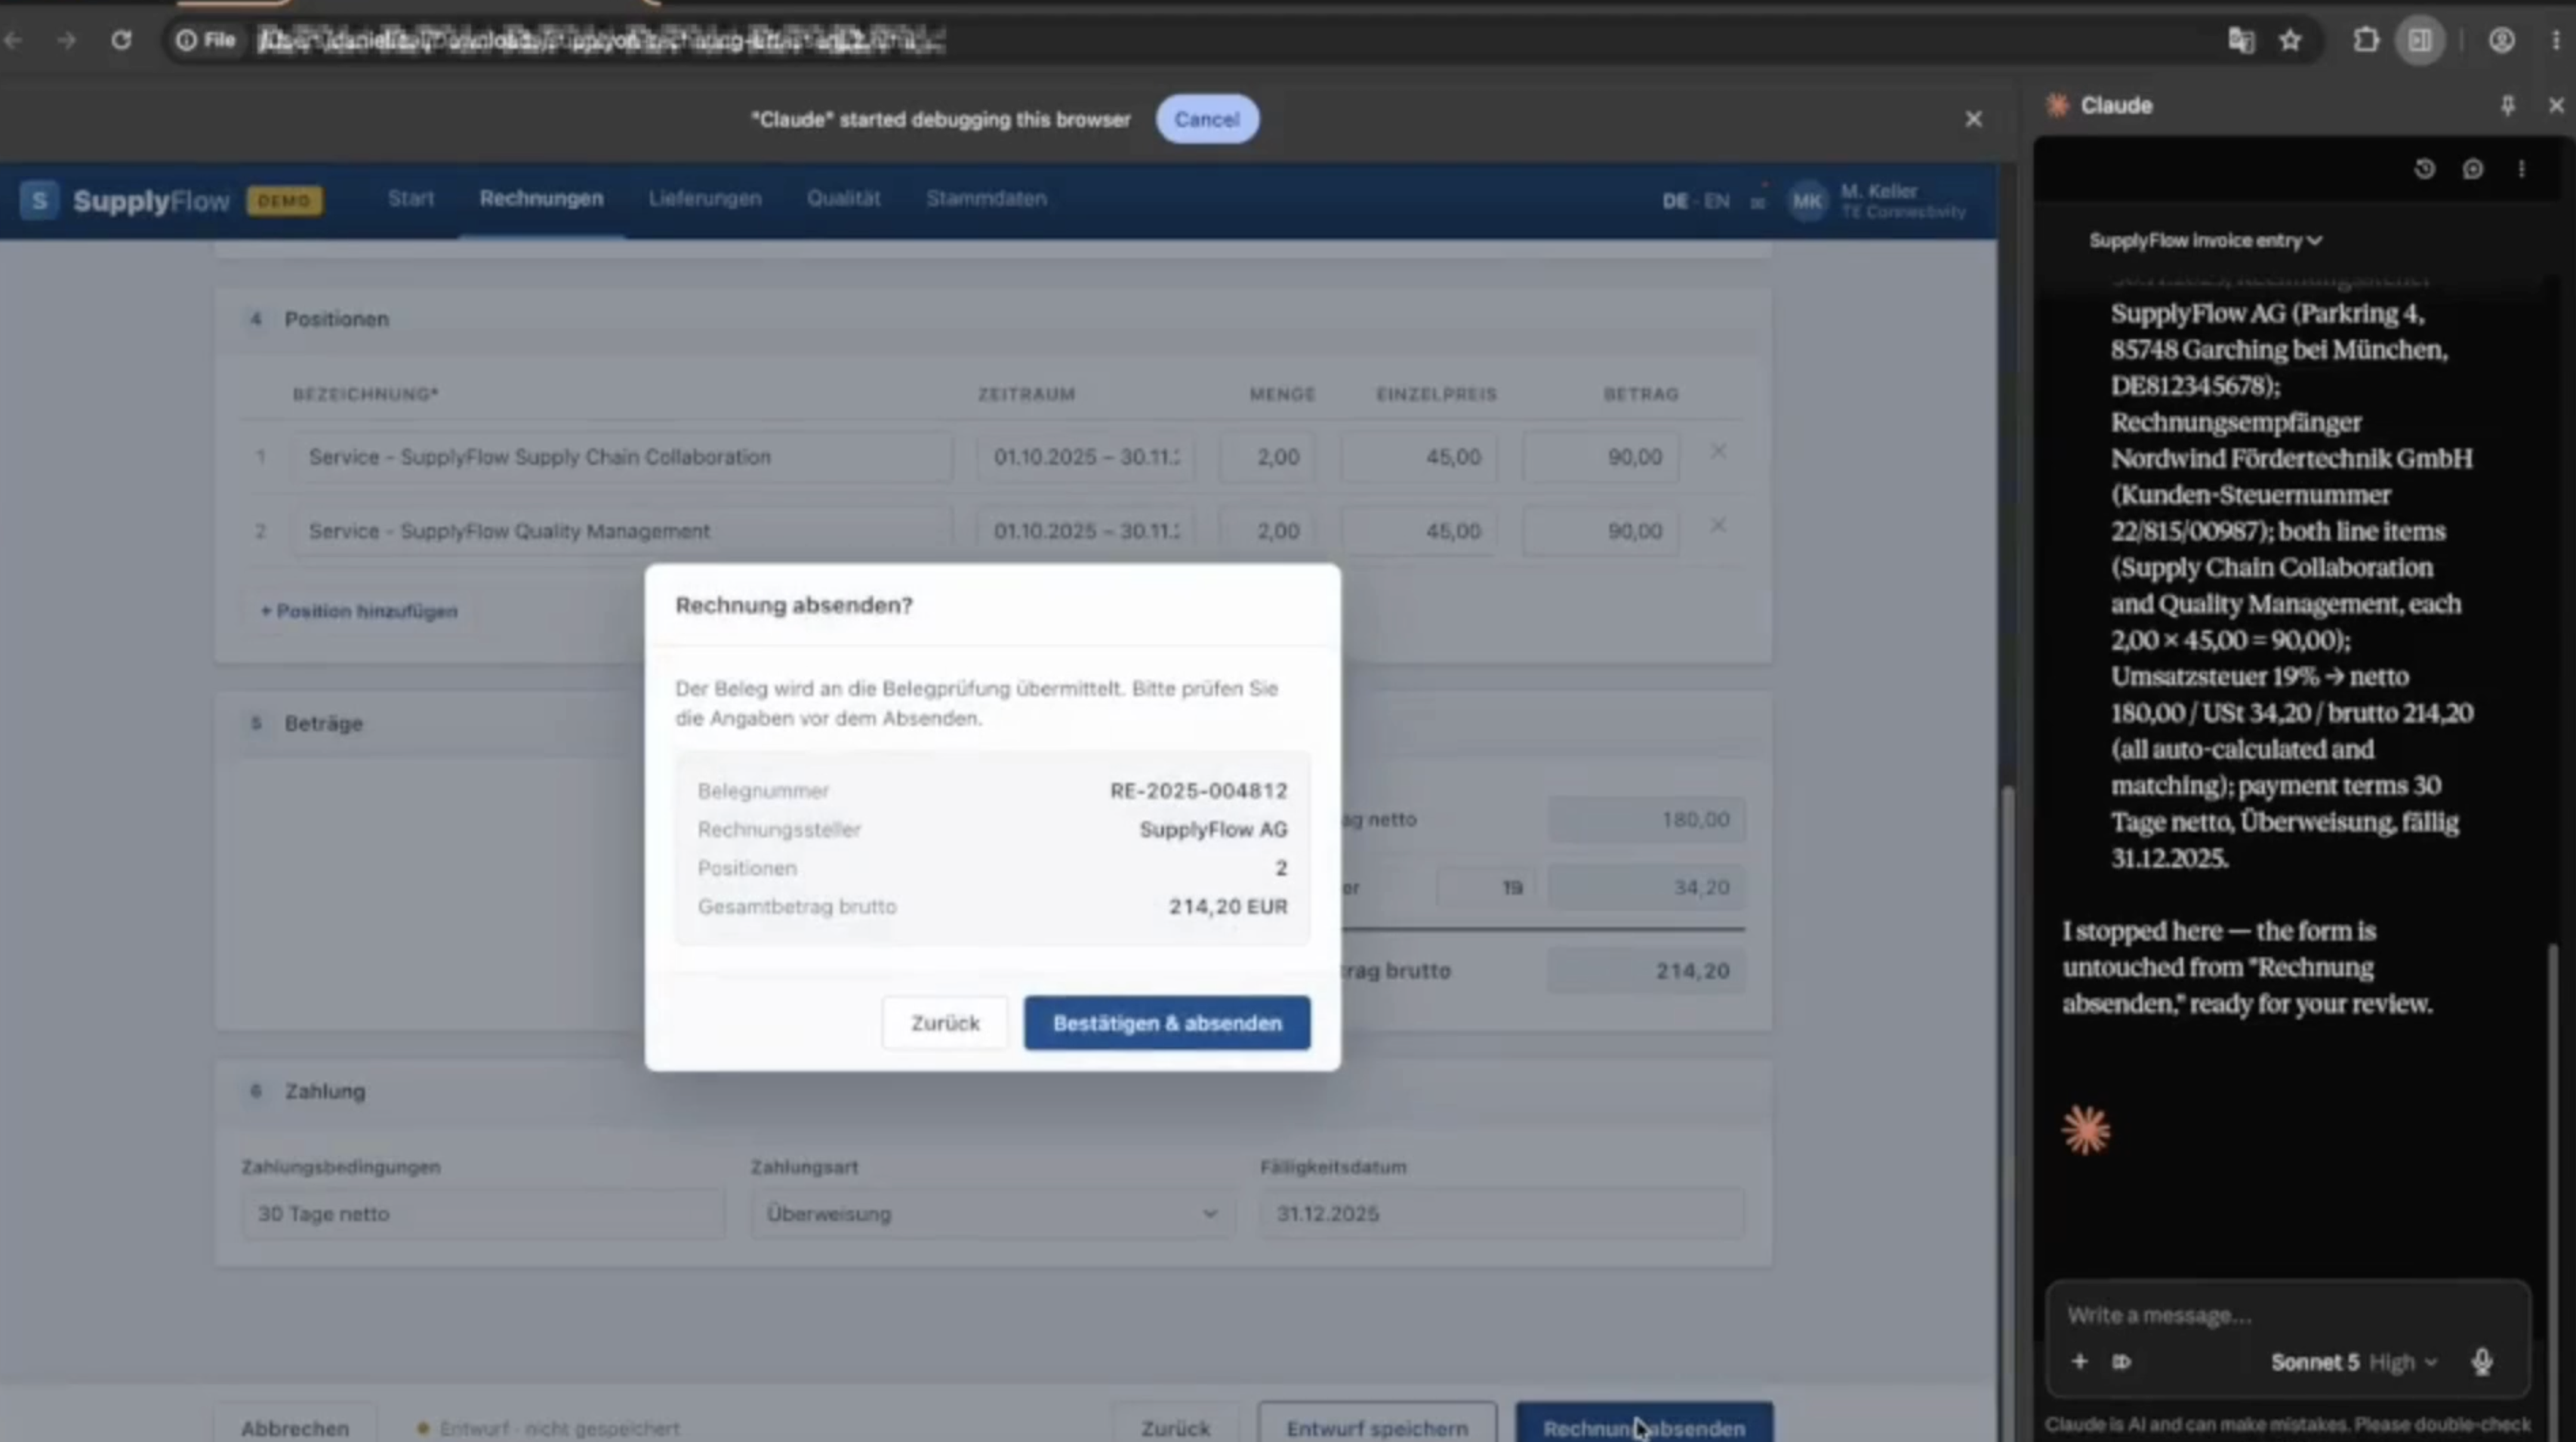
Task: Open the browser extensions puzzle icon
Action: 2365,40
